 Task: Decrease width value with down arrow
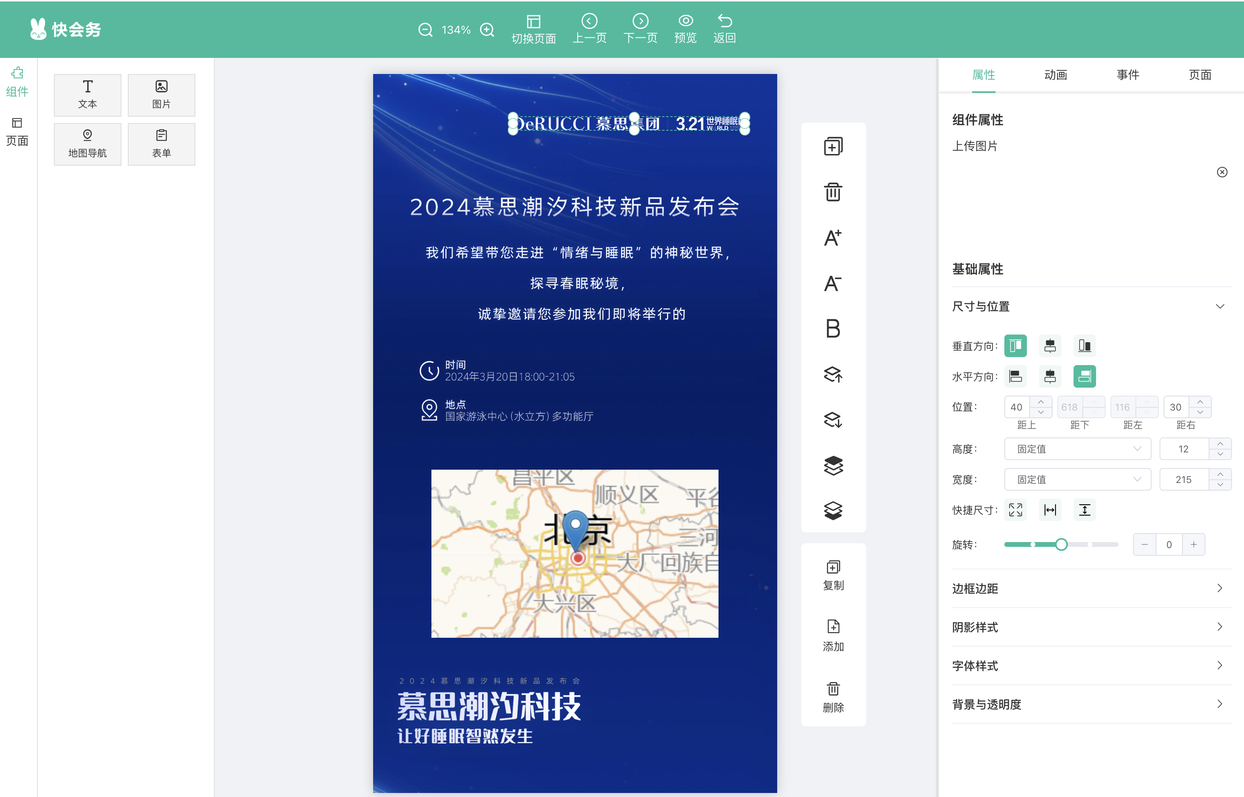click(x=1220, y=485)
